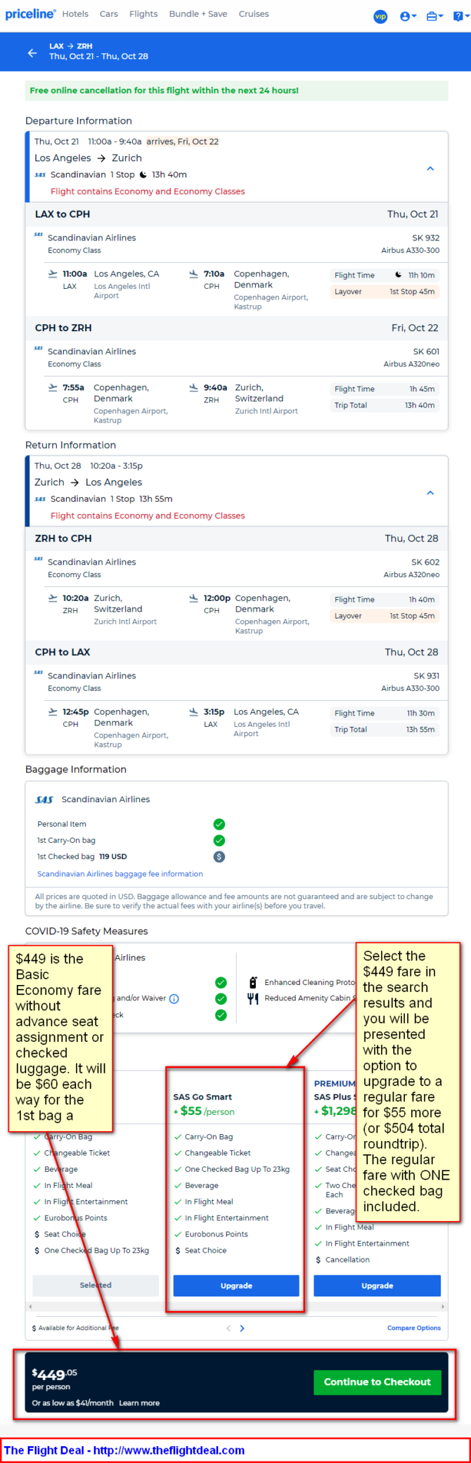Open the Flights tab in top navigation
This screenshot has height=1463, width=471.
[143, 14]
